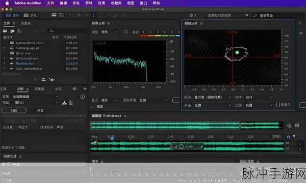Expand the back_metadata.wav file row
The height and width of the screenshot is (183, 306).
click(x=4, y=69)
